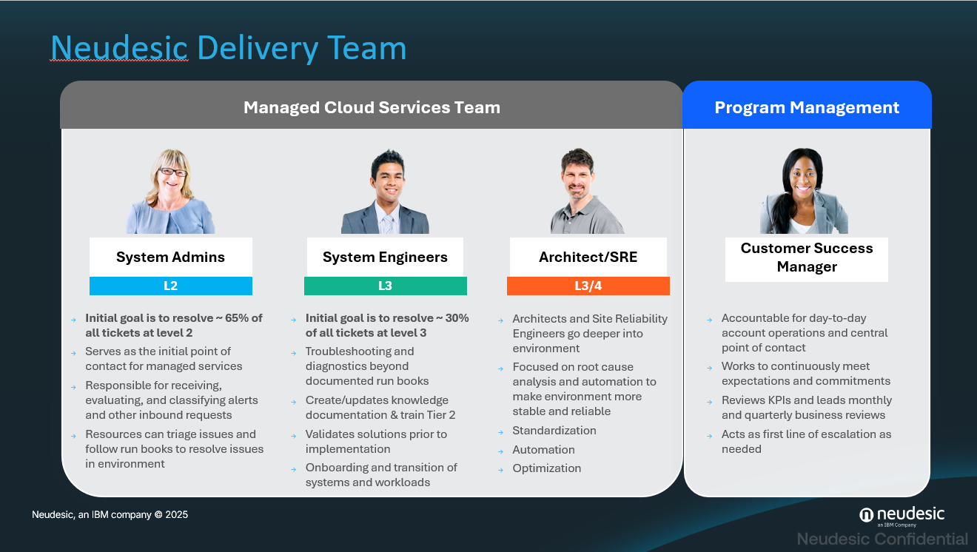Select "Works to continuously meet expectations" bullet

(806, 374)
